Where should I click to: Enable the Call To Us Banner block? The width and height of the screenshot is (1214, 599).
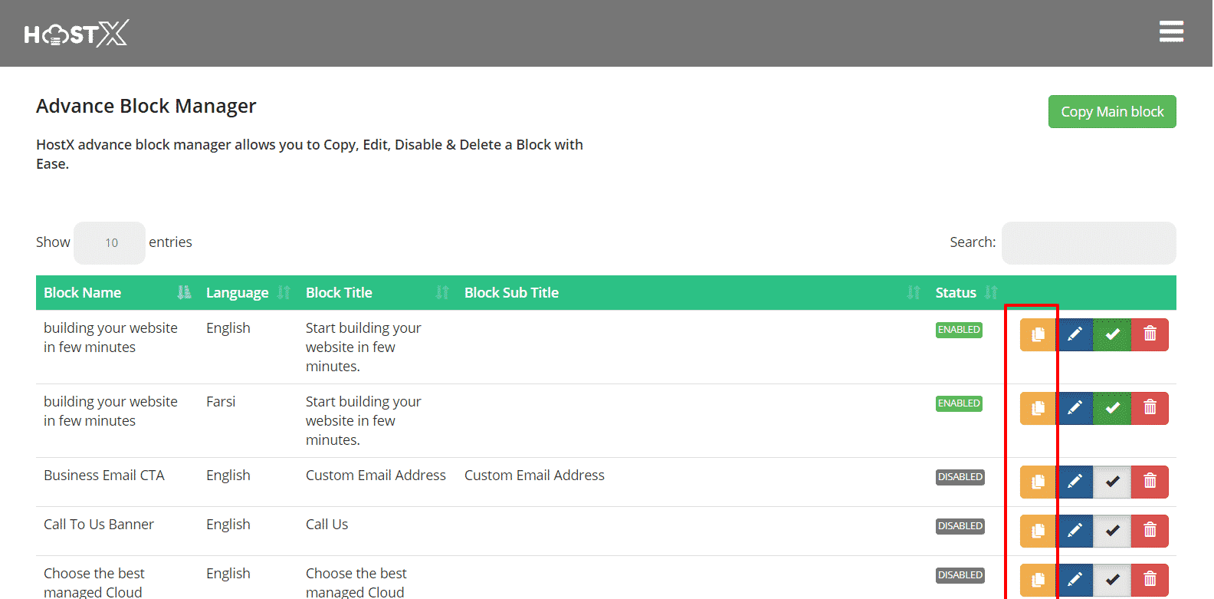[1112, 531]
